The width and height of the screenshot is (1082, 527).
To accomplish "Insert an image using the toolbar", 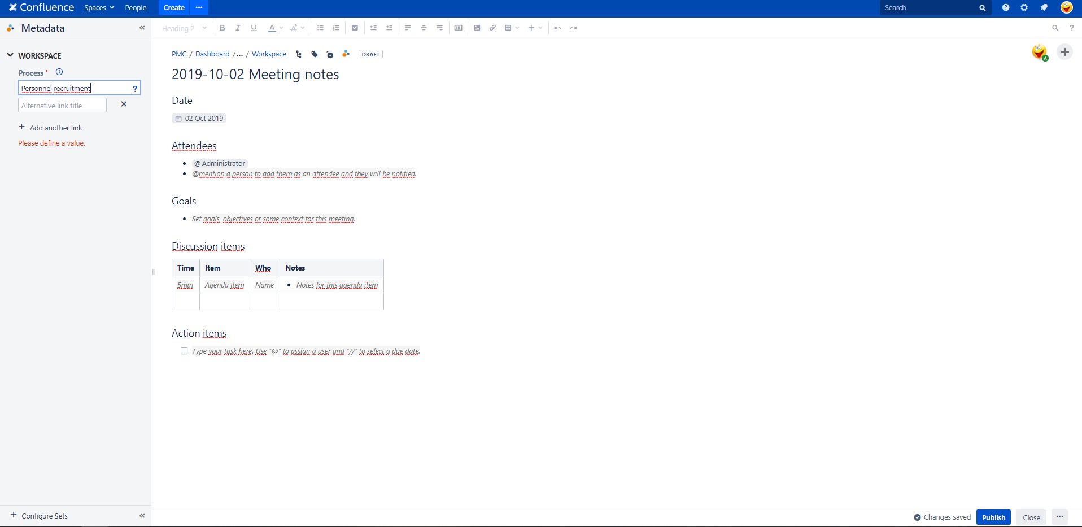I will tap(477, 28).
